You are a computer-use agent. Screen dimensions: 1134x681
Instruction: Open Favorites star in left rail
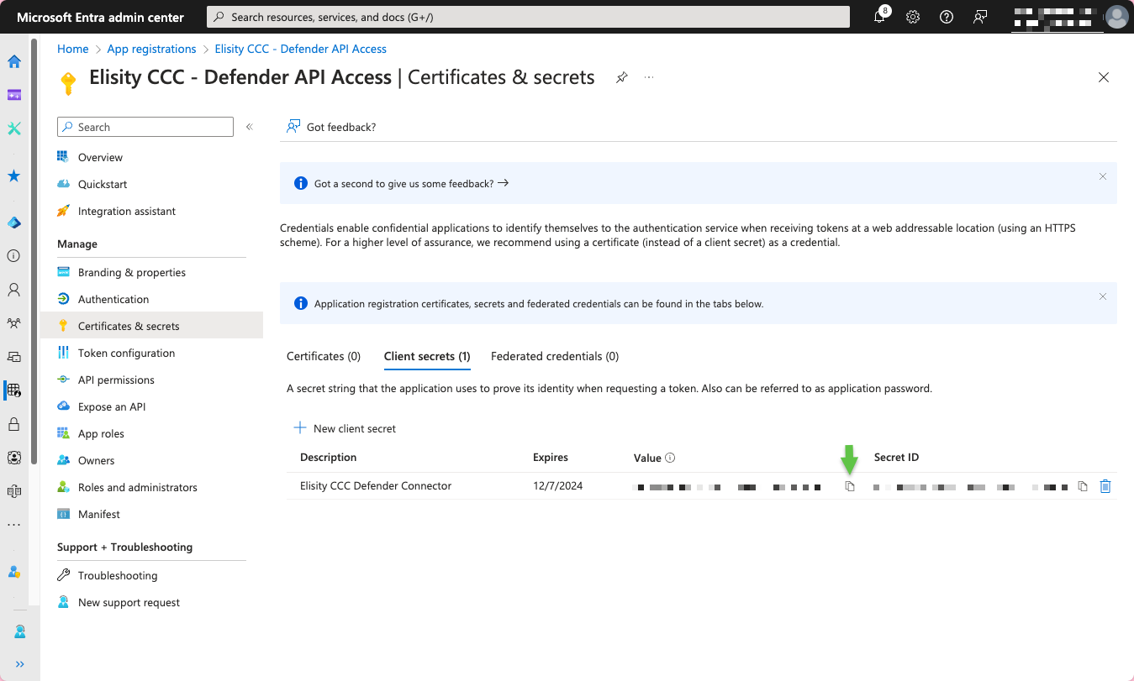coord(14,175)
